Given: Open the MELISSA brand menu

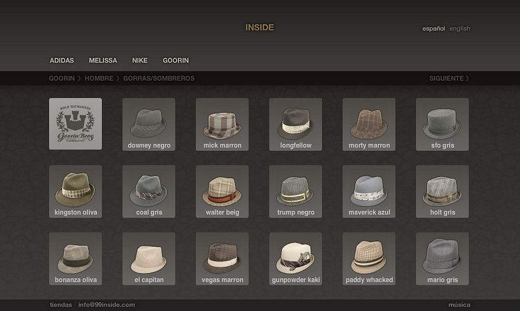Looking at the screenshot, I should pos(103,61).
